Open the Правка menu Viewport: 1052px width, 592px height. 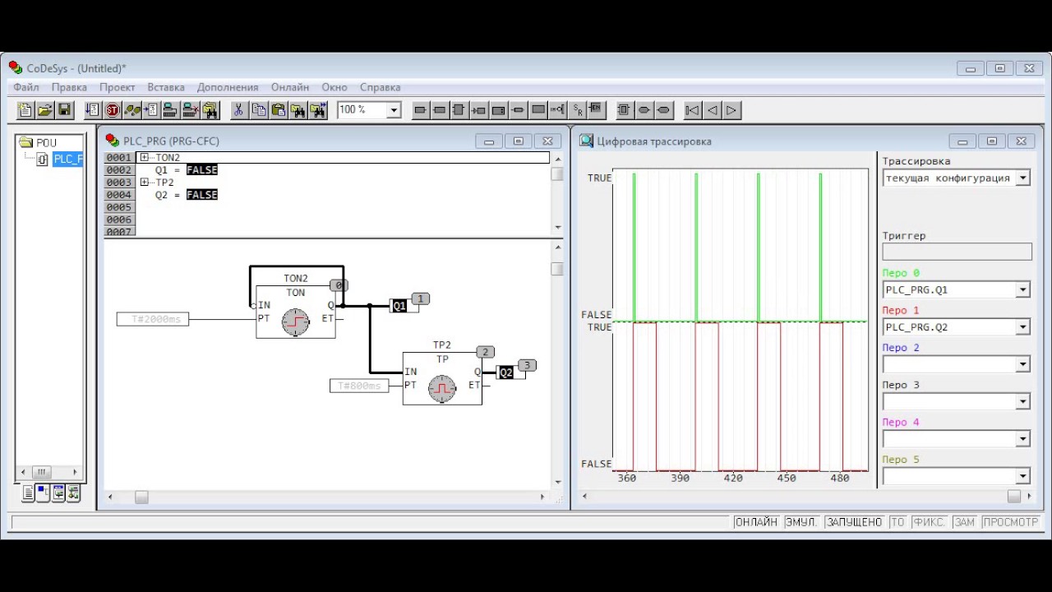coord(69,87)
